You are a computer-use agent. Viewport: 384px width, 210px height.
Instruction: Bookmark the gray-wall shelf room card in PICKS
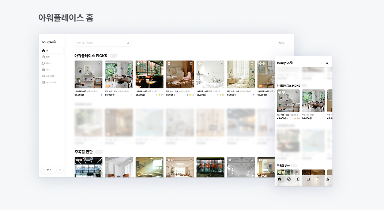click(100, 63)
